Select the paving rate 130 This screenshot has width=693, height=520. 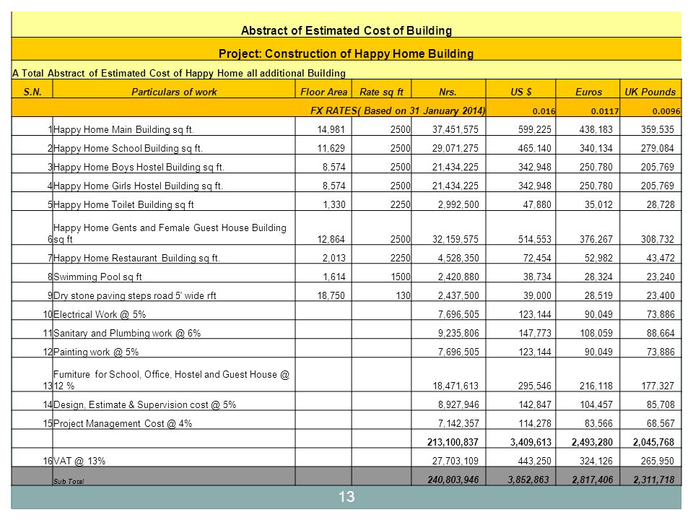point(403,296)
